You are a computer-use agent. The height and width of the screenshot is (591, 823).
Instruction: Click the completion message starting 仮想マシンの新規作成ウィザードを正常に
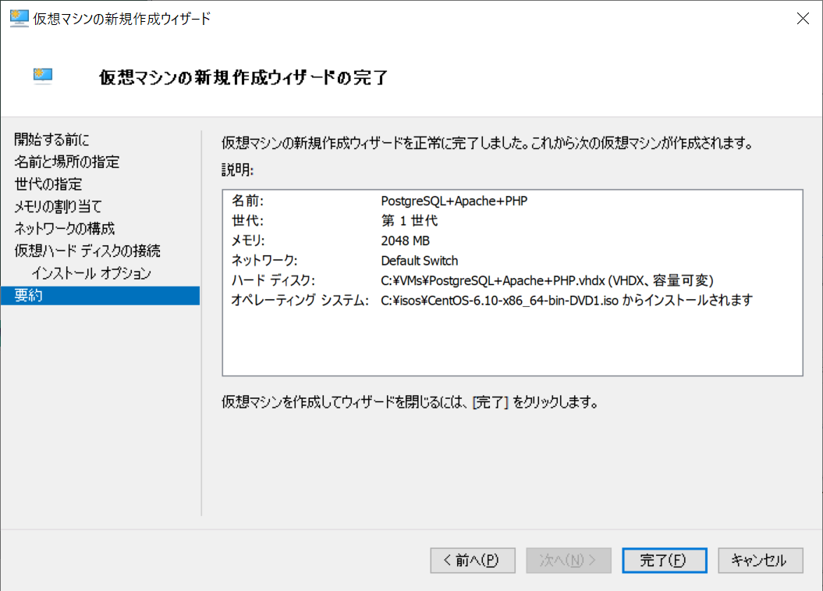coord(488,143)
